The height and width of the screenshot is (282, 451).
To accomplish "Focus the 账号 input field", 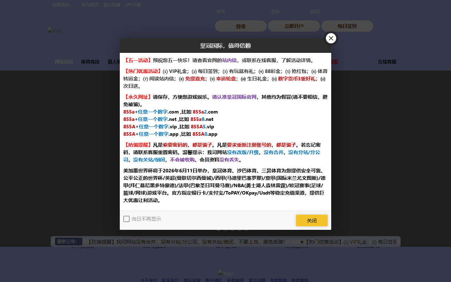I will tap(241, 12).
